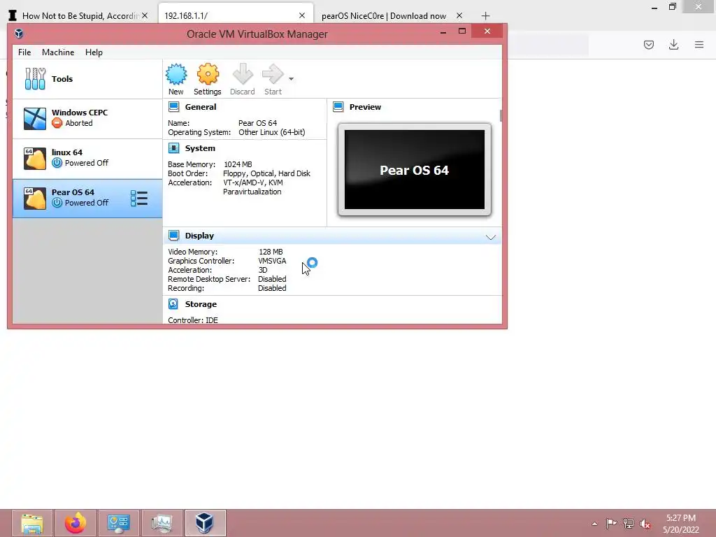The height and width of the screenshot is (537, 716).
Task: Select the Tools entry in sidebar
Action: point(87,79)
